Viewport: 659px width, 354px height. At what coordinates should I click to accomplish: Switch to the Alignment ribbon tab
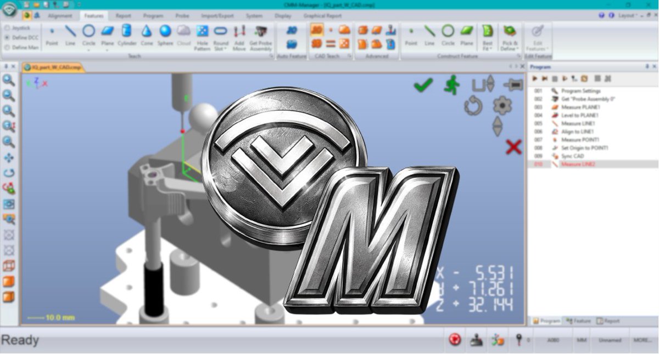click(60, 16)
